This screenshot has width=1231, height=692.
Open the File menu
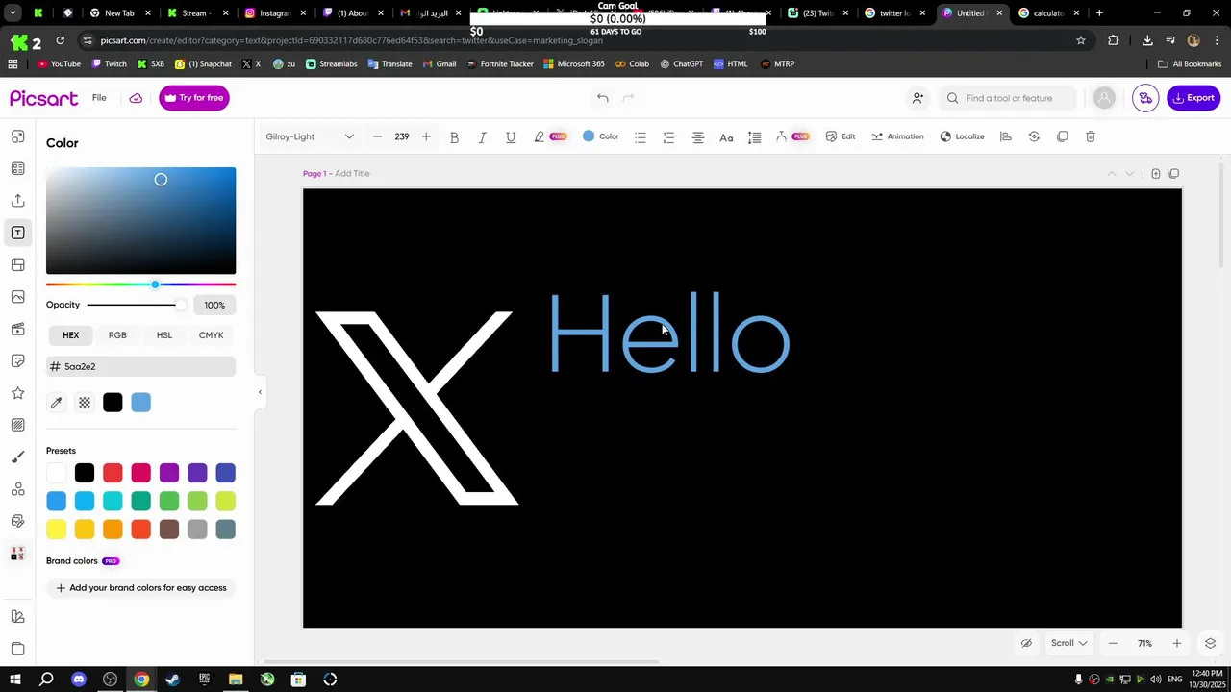point(99,98)
